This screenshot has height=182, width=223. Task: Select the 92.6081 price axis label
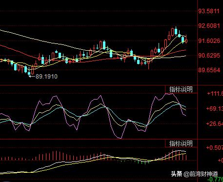tap(209, 26)
